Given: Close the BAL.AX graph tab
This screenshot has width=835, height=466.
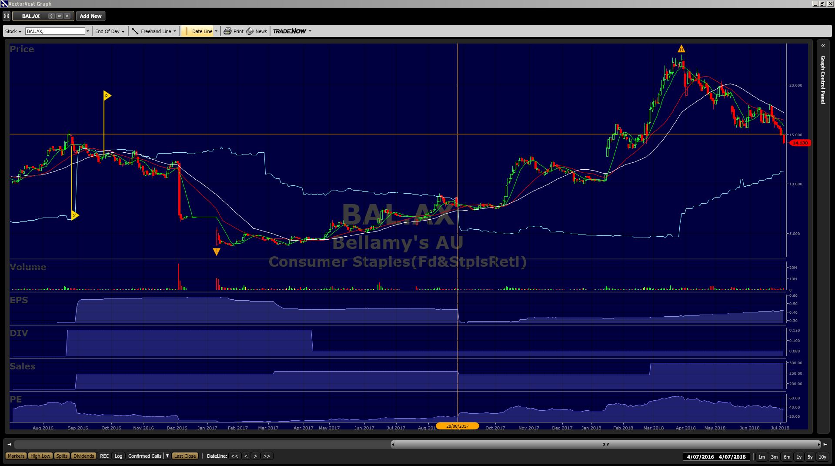Looking at the screenshot, I should [67, 16].
